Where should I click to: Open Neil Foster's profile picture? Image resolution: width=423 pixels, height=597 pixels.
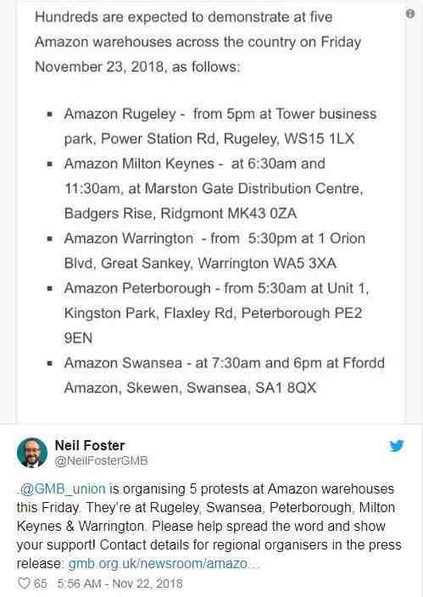tap(32, 453)
